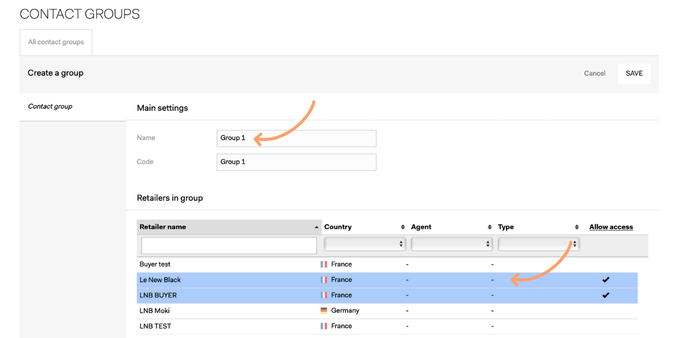Click the Main settings heading
This screenshot has width=677, height=338.
[x=162, y=108]
